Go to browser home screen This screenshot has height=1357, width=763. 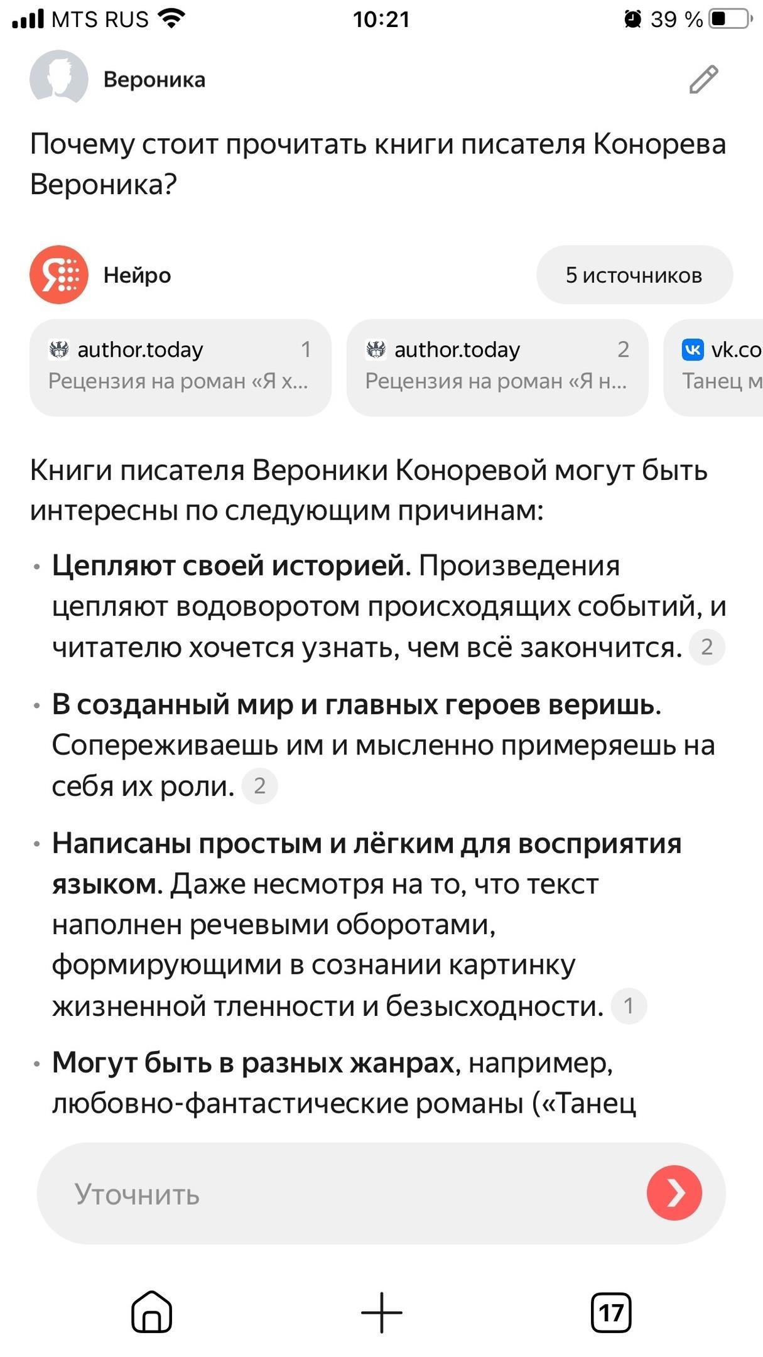(x=151, y=1312)
